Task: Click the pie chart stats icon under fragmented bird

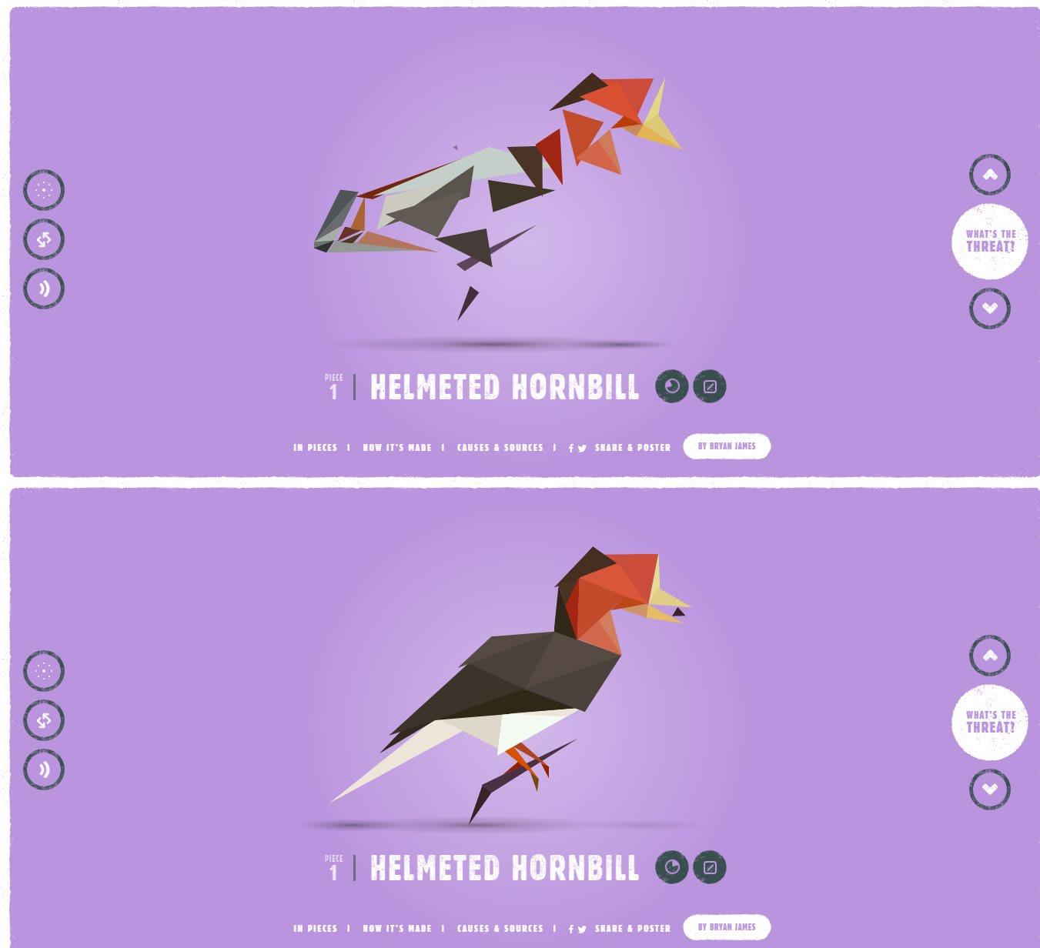Action: 672,386
